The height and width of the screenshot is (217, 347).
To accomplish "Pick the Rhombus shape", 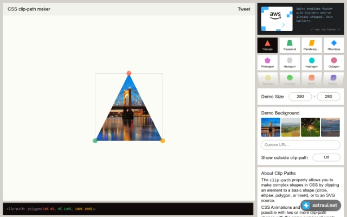I will 334,45.
